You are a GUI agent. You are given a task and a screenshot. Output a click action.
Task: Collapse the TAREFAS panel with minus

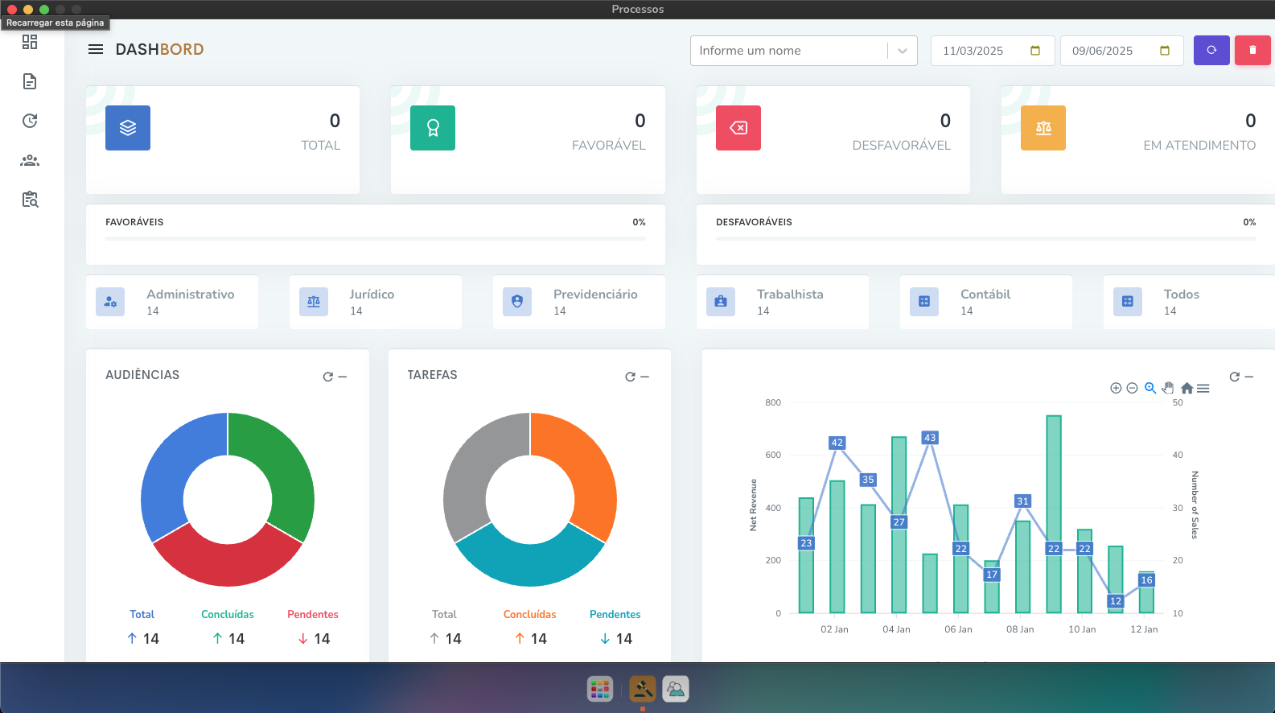pos(645,377)
